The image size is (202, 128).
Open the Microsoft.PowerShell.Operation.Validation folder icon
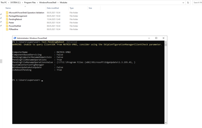[7, 13]
